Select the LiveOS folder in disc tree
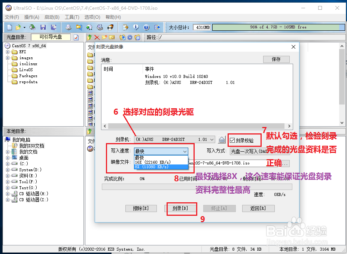The image size is (347, 254). click(26, 70)
